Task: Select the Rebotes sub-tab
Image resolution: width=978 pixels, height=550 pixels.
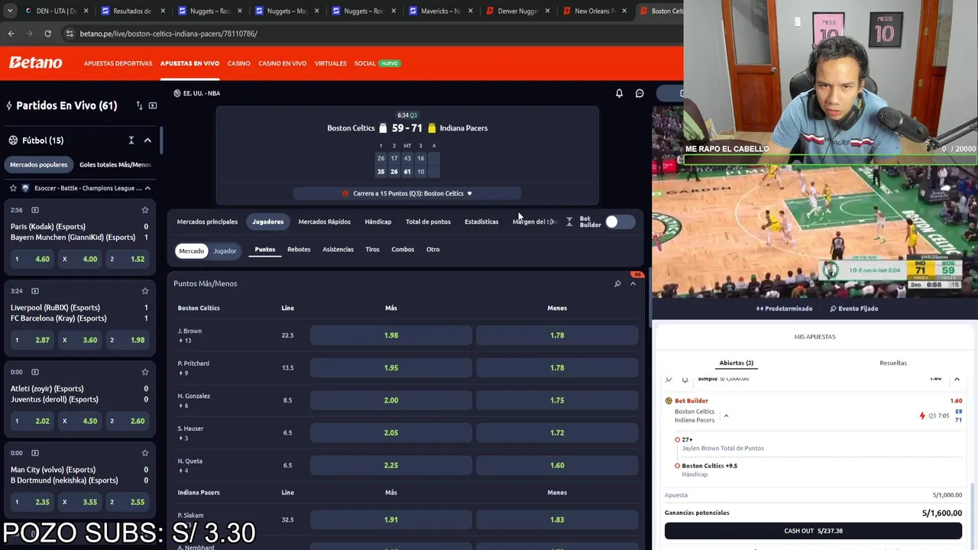Action: [x=299, y=249]
